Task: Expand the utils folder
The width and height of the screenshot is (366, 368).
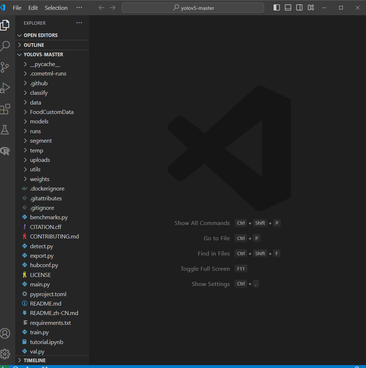Action: coord(52,169)
